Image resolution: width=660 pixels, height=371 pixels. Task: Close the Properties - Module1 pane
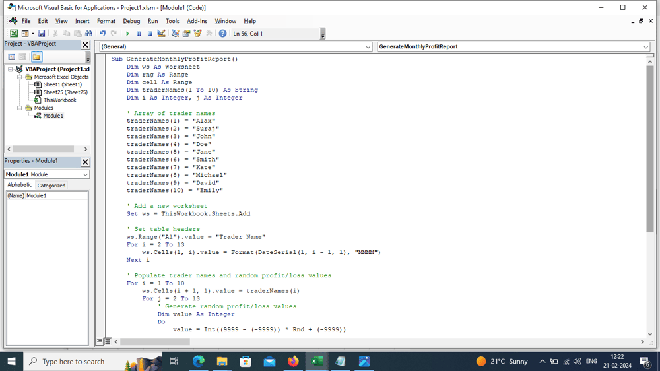click(x=85, y=162)
